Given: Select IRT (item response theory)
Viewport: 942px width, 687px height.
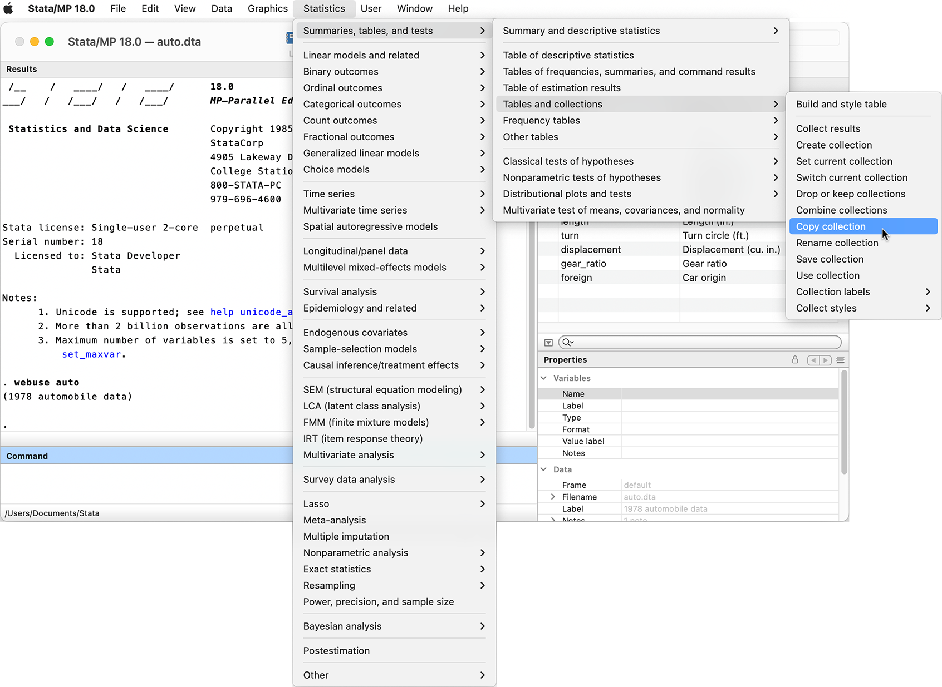Looking at the screenshot, I should tap(394, 439).
